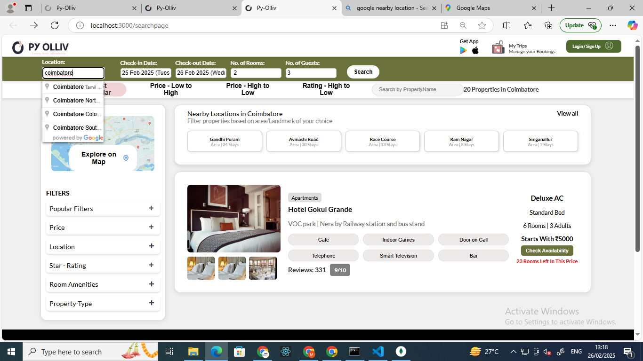643x361 pixels.
Task: Click the Check Availability button
Action: pos(547,251)
